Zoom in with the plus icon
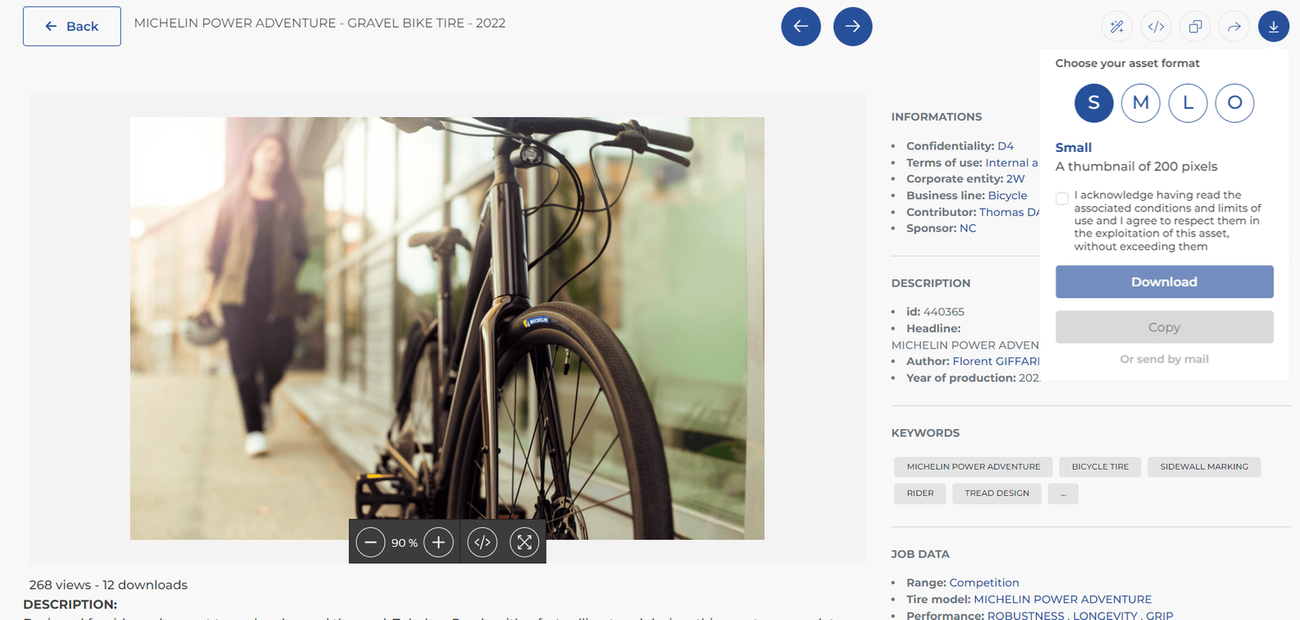 tap(438, 542)
